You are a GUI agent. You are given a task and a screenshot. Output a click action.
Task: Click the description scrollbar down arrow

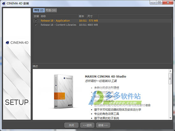pyautogui.click(x=170, y=118)
